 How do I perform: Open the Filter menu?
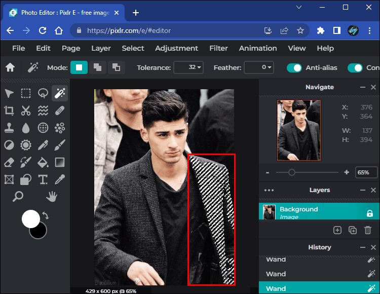coord(218,48)
